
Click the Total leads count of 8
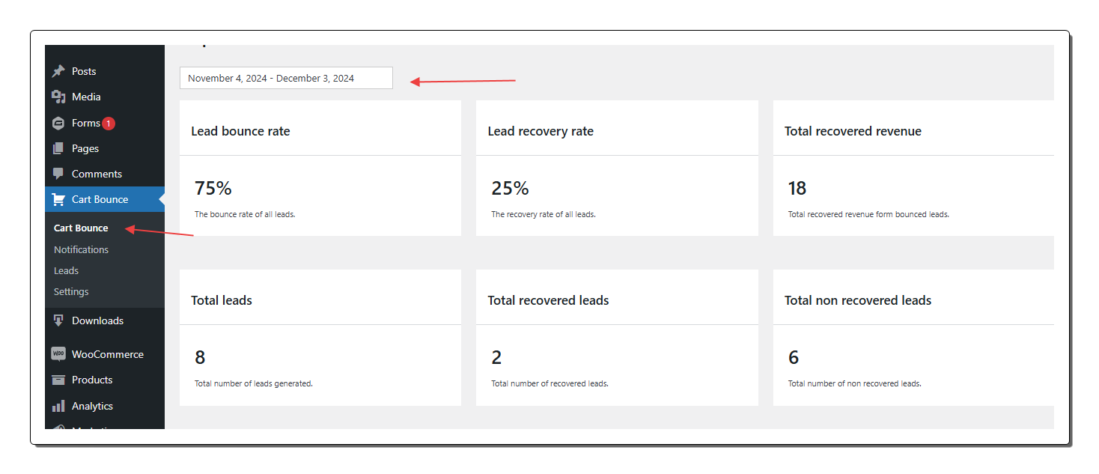pyautogui.click(x=200, y=358)
